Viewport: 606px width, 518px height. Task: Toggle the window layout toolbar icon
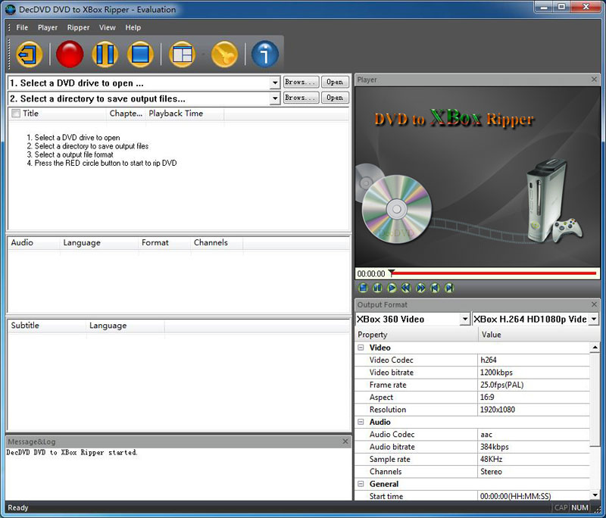(x=182, y=54)
